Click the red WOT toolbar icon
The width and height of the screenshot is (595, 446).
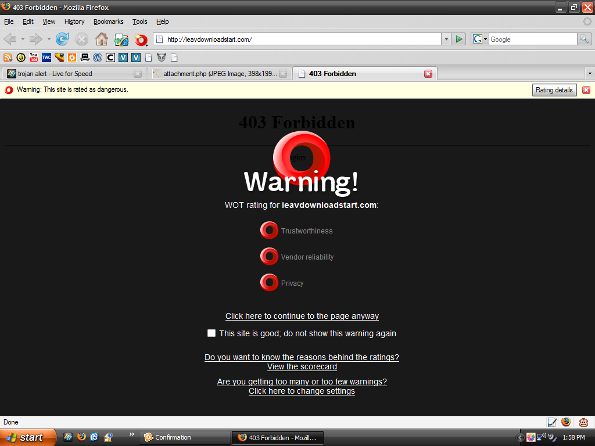[x=141, y=39]
